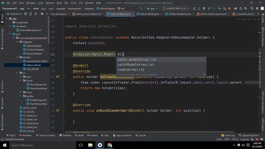Switch to Android Studio taskbar icon
This screenshot has width=265, height=149.
point(100,145)
